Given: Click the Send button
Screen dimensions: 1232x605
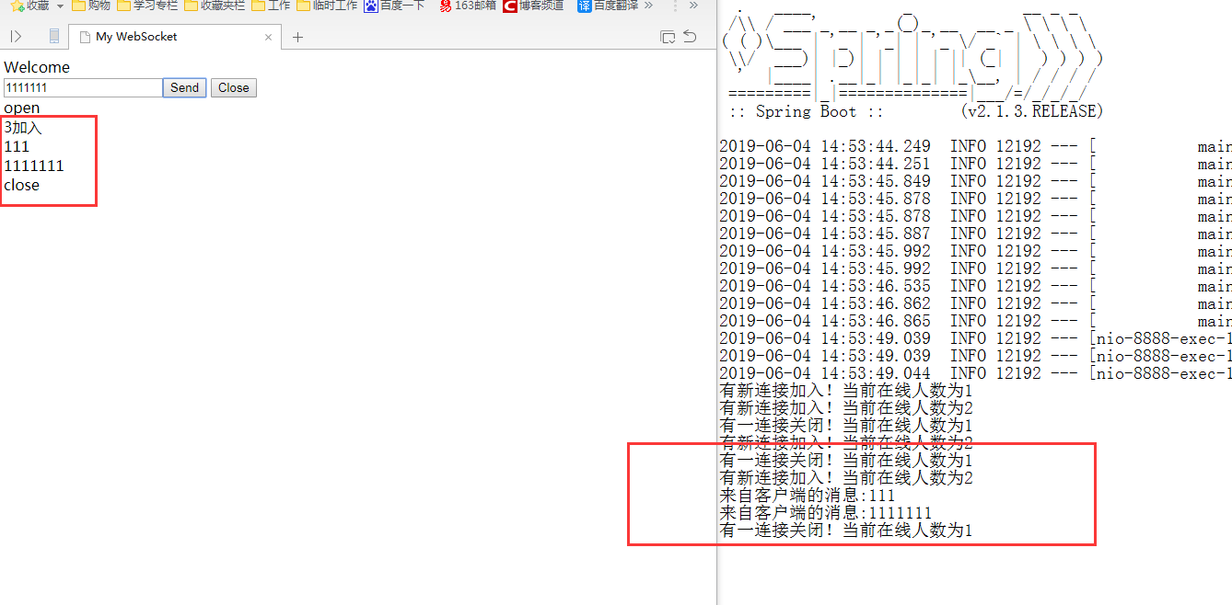Looking at the screenshot, I should pos(184,87).
